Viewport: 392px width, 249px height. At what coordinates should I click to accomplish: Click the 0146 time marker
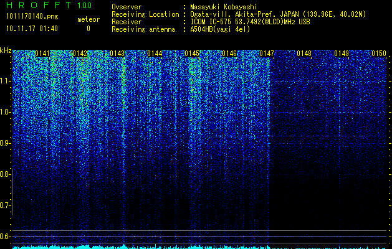229,54
